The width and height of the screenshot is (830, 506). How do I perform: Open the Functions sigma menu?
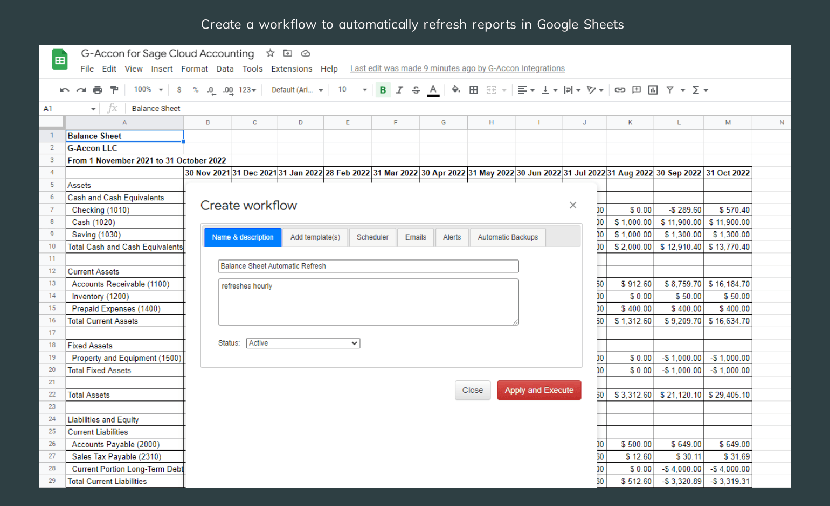pos(700,90)
